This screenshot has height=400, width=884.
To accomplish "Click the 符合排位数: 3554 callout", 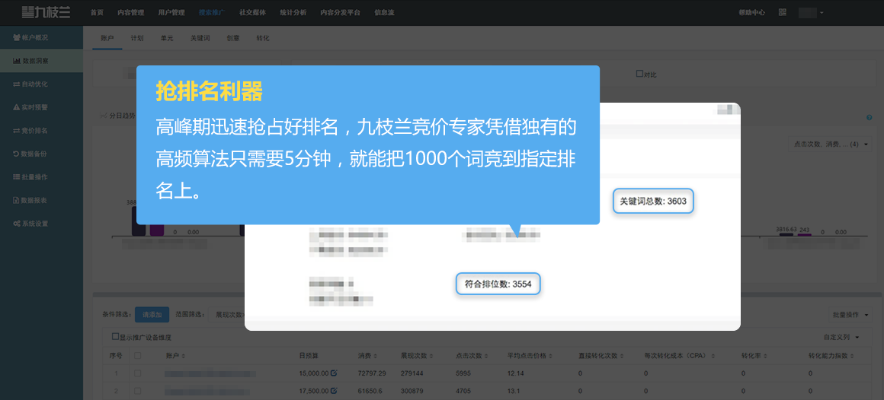I will coord(498,284).
